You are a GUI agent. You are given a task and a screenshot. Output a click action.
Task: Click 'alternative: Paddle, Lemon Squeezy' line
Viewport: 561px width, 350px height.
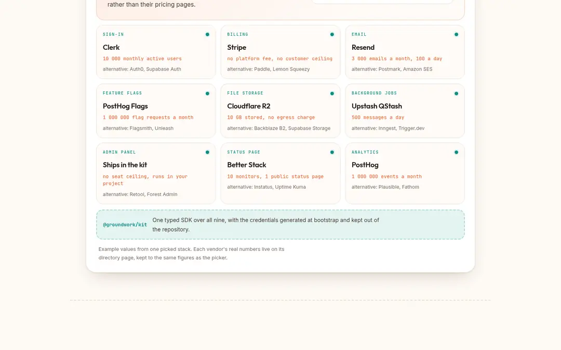[x=269, y=69]
